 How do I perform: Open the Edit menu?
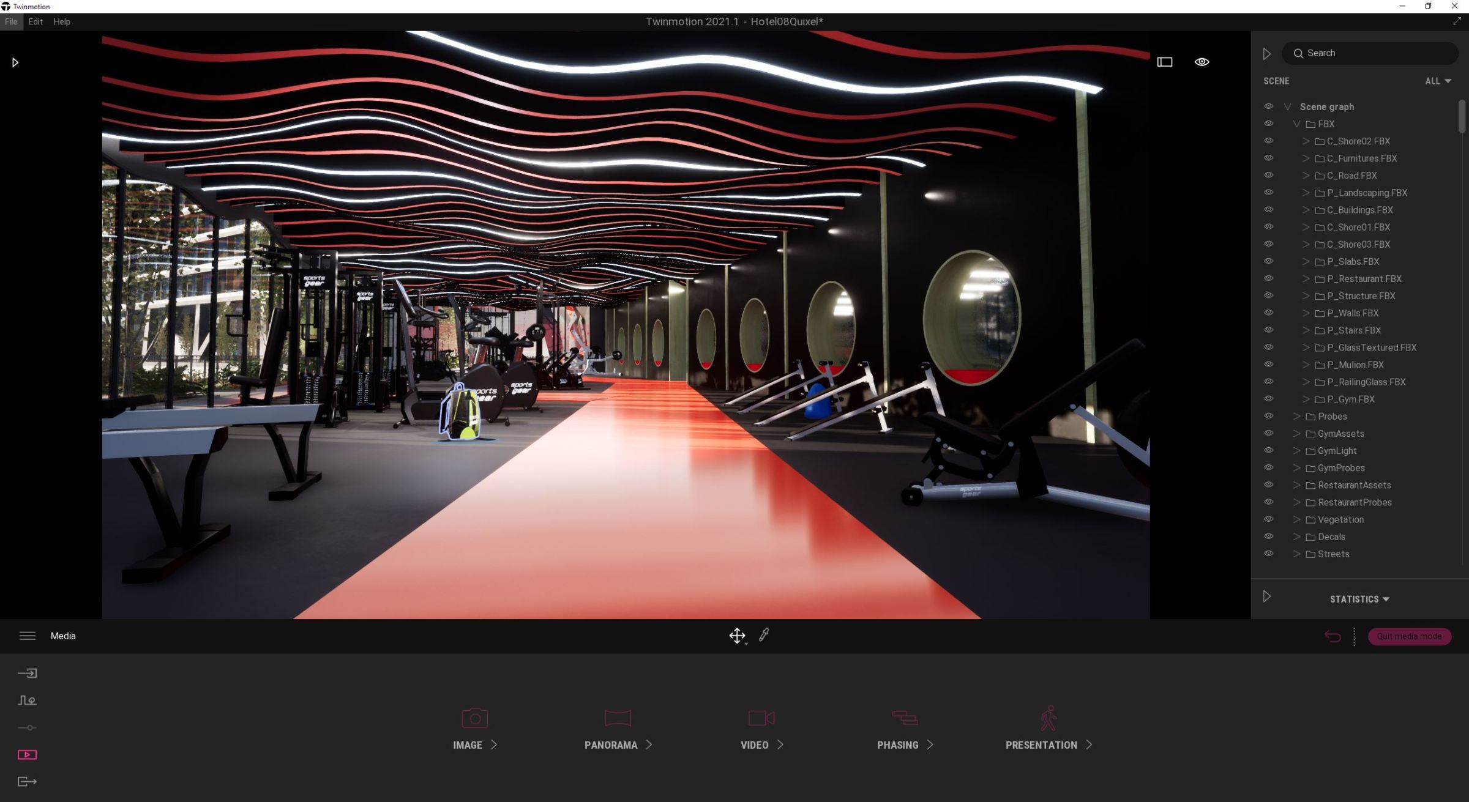point(34,21)
